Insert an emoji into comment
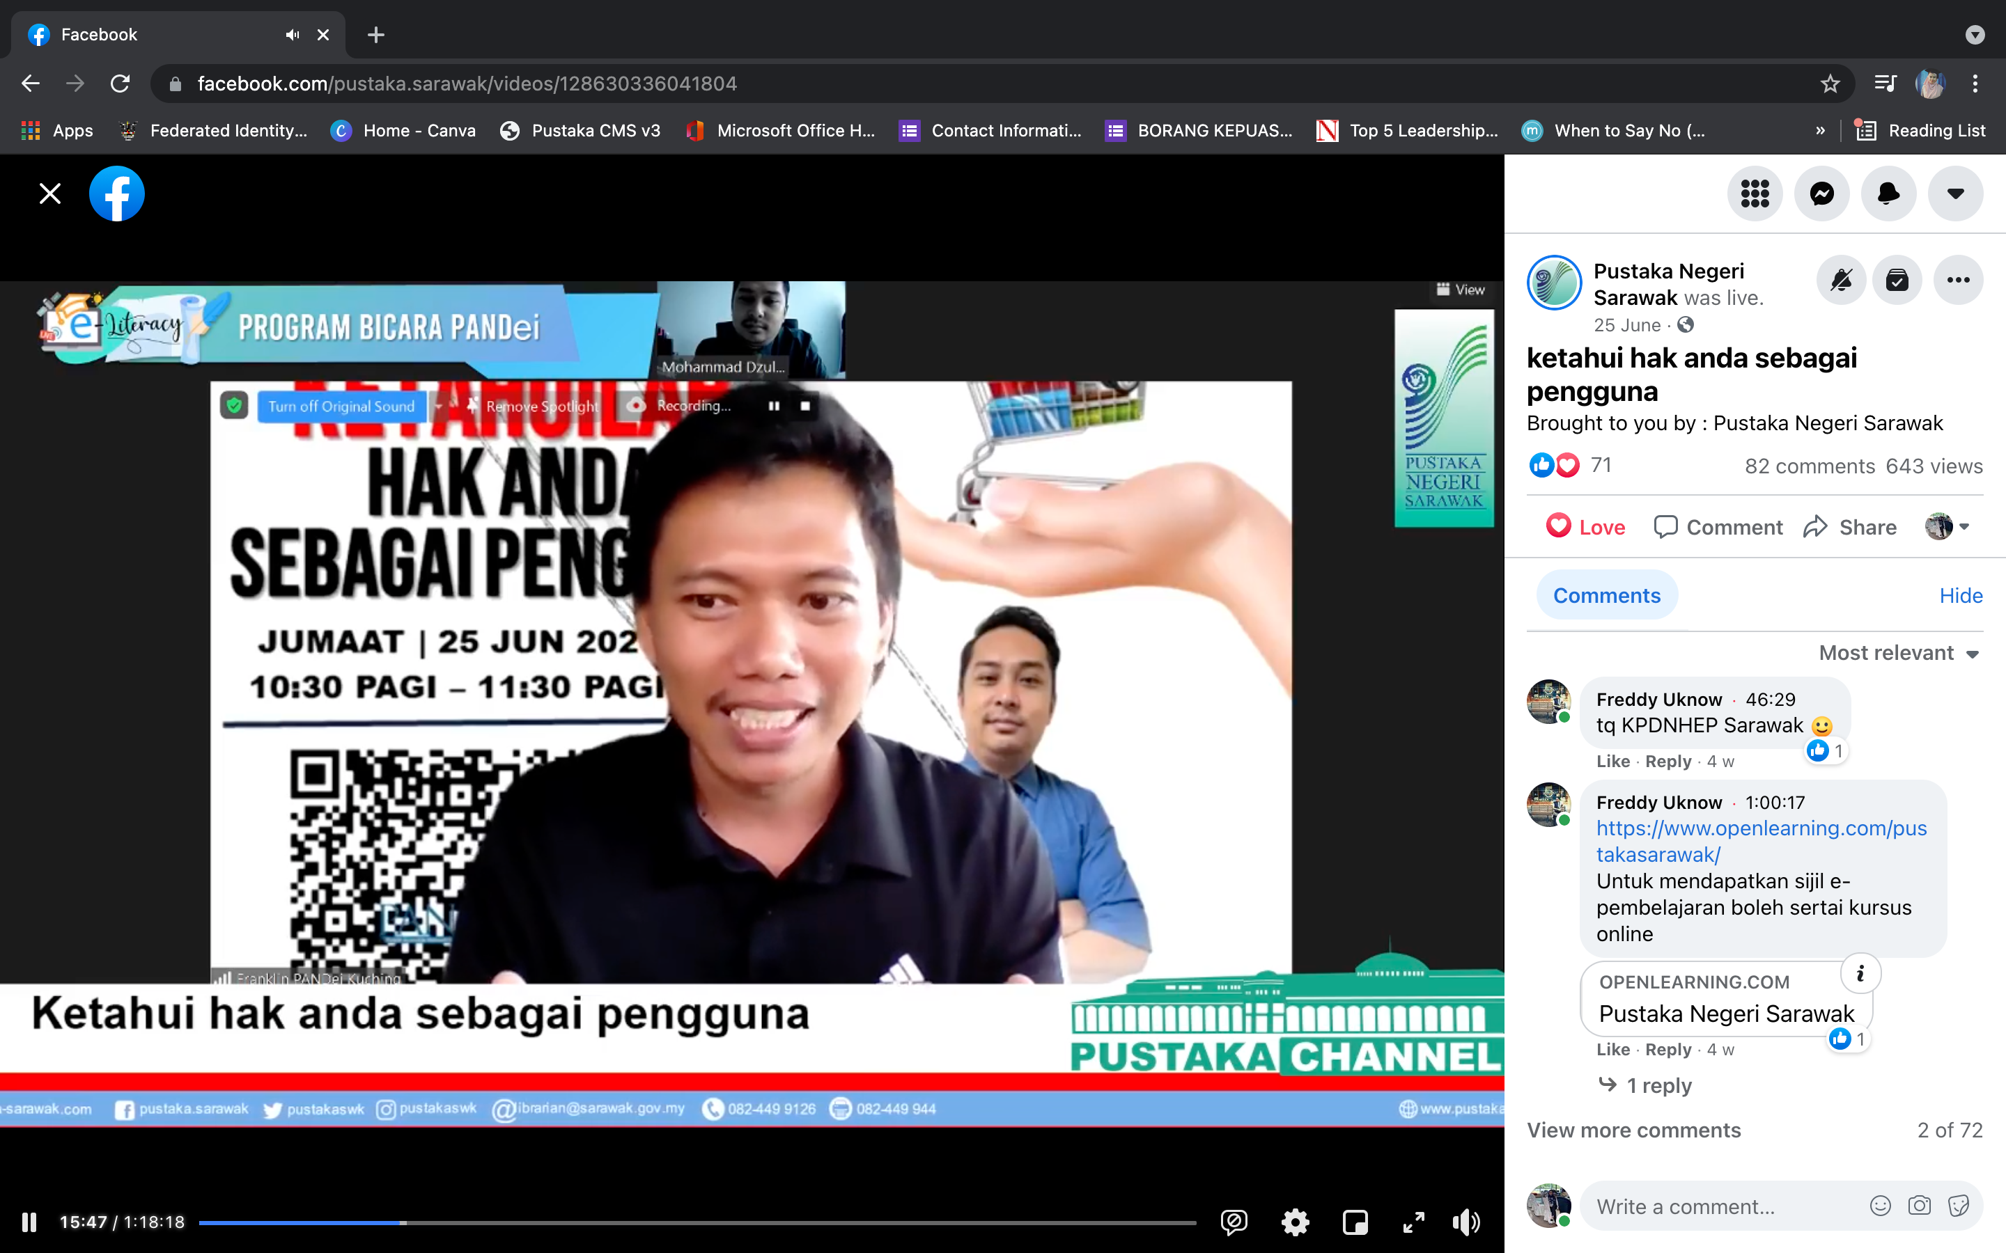The width and height of the screenshot is (2006, 1253). (1880, 1206)
